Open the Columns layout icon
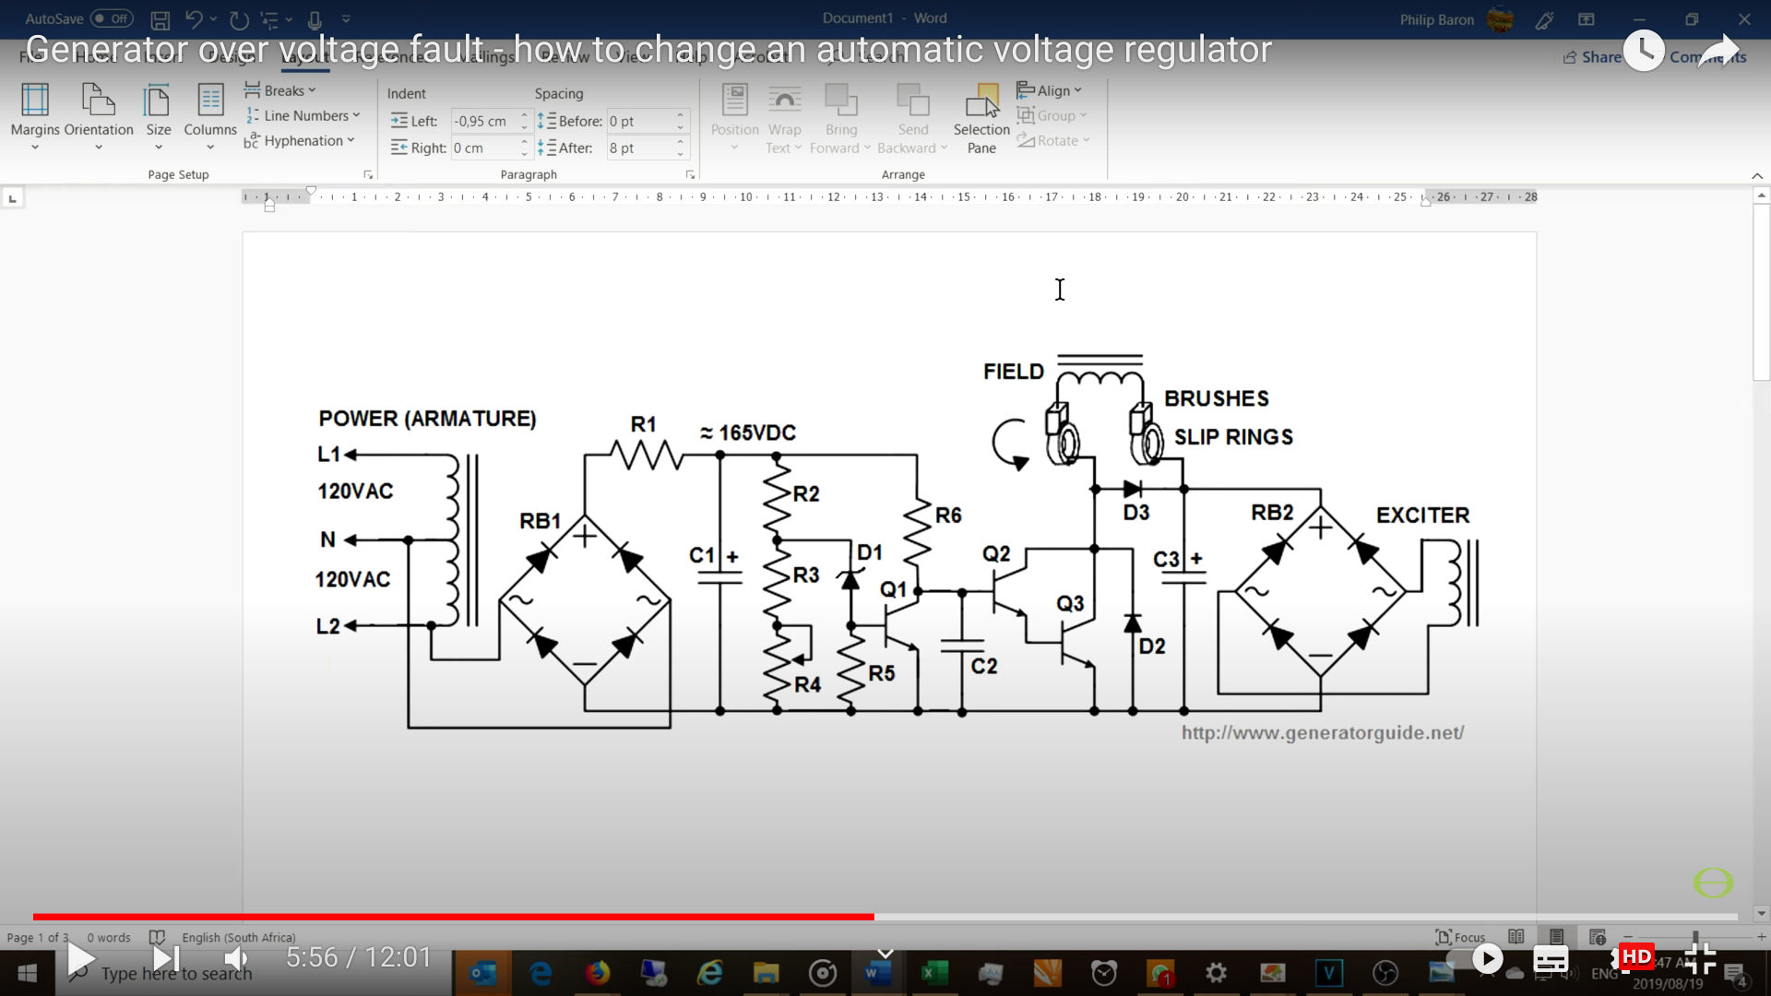Image resolution: width=1771 pixels, height=996 pixels. tap(210, 101)
